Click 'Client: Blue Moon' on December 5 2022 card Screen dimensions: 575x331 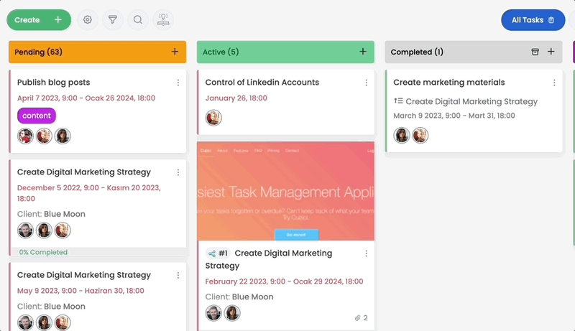click(51, 214)
